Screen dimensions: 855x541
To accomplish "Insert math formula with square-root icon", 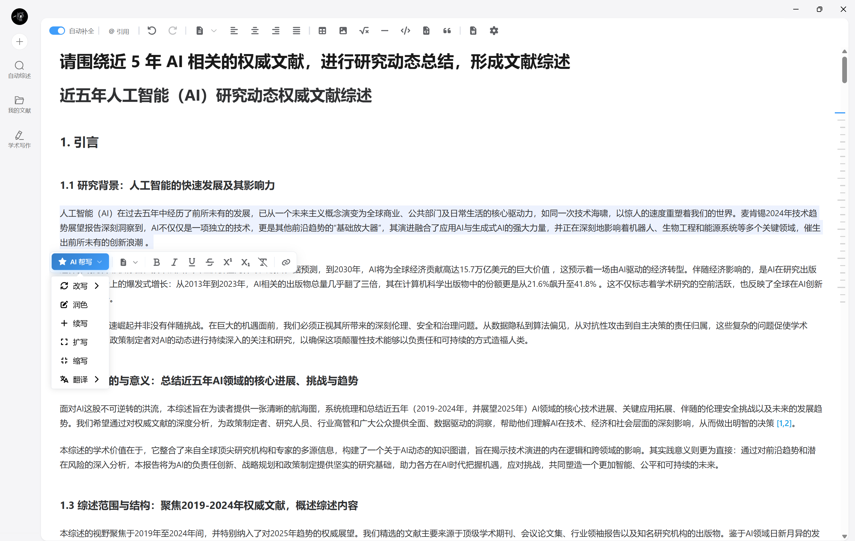I will (x=364, y=31).
